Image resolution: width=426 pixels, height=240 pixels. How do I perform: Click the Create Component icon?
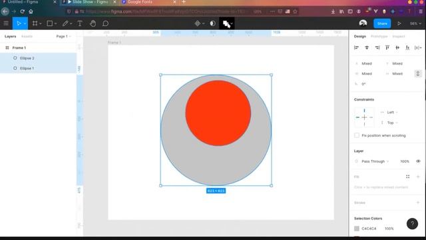point(198,23)
